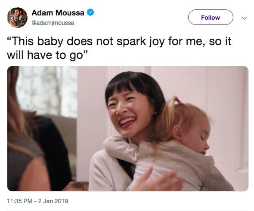Open the @adamjmoussa handle link

click(53, 23)
